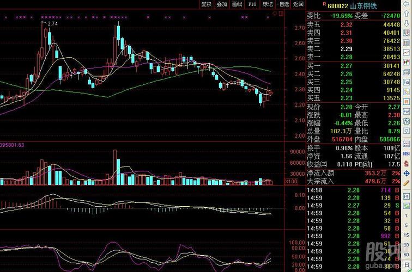
Task: Click the 返回 return button
Action: tap(298, 4)
